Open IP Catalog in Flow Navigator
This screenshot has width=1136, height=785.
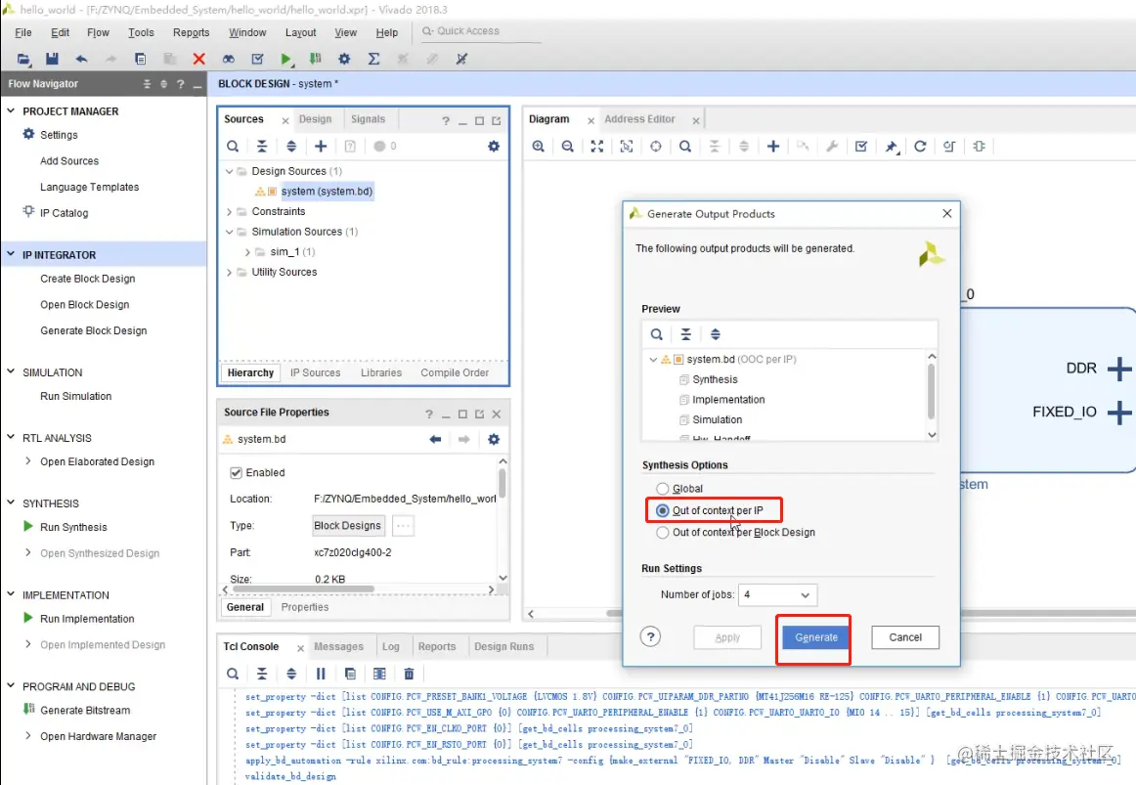[x=64, y=213]
